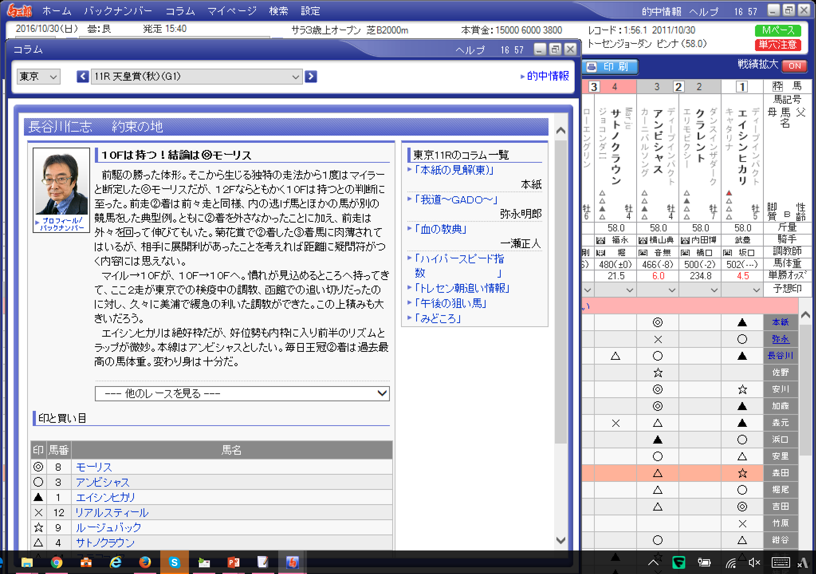Click the red horse-racing app taskbar icon
The width and height of the screenshot is (816, 574).
click(292, 562)
